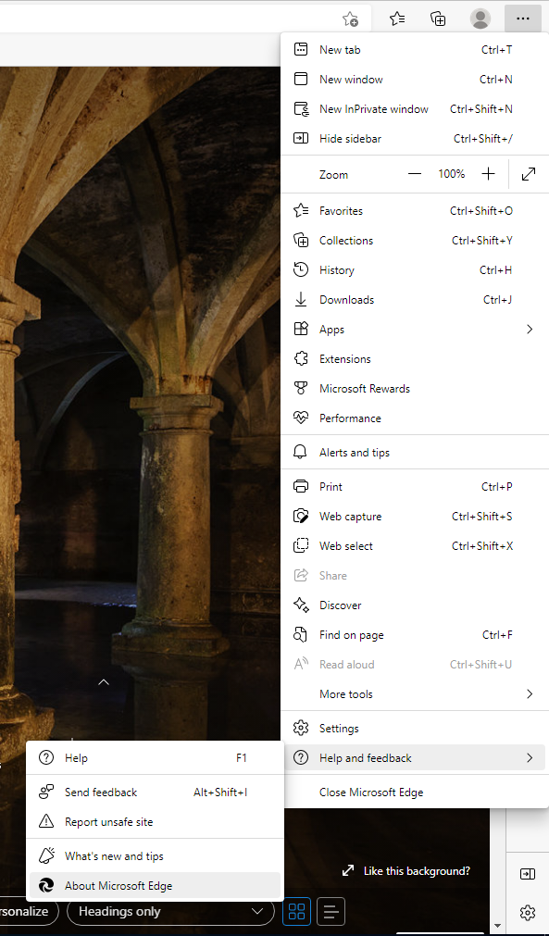Choose Close Microsoft Edge

[x=415, y=792]
